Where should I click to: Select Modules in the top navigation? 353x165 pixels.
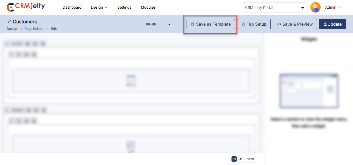[148, 7]
